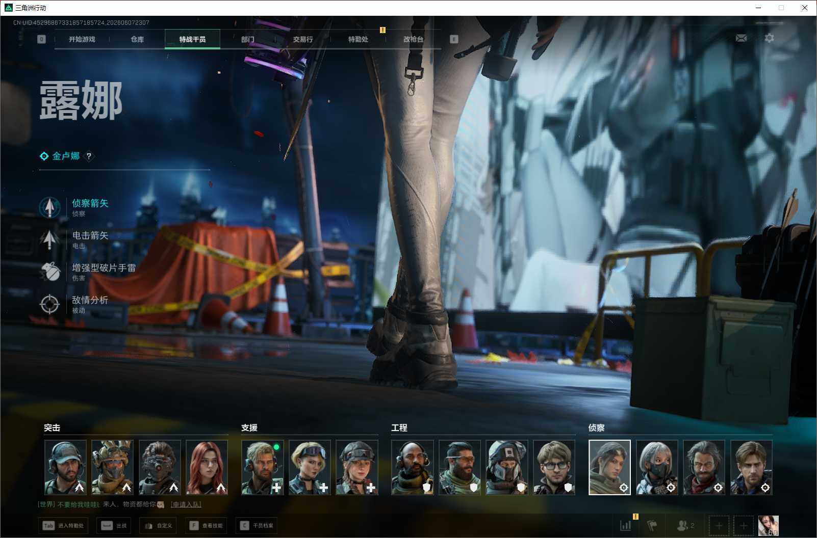
Task: Click the 自定义 button
Action: [x=158, y=525]
